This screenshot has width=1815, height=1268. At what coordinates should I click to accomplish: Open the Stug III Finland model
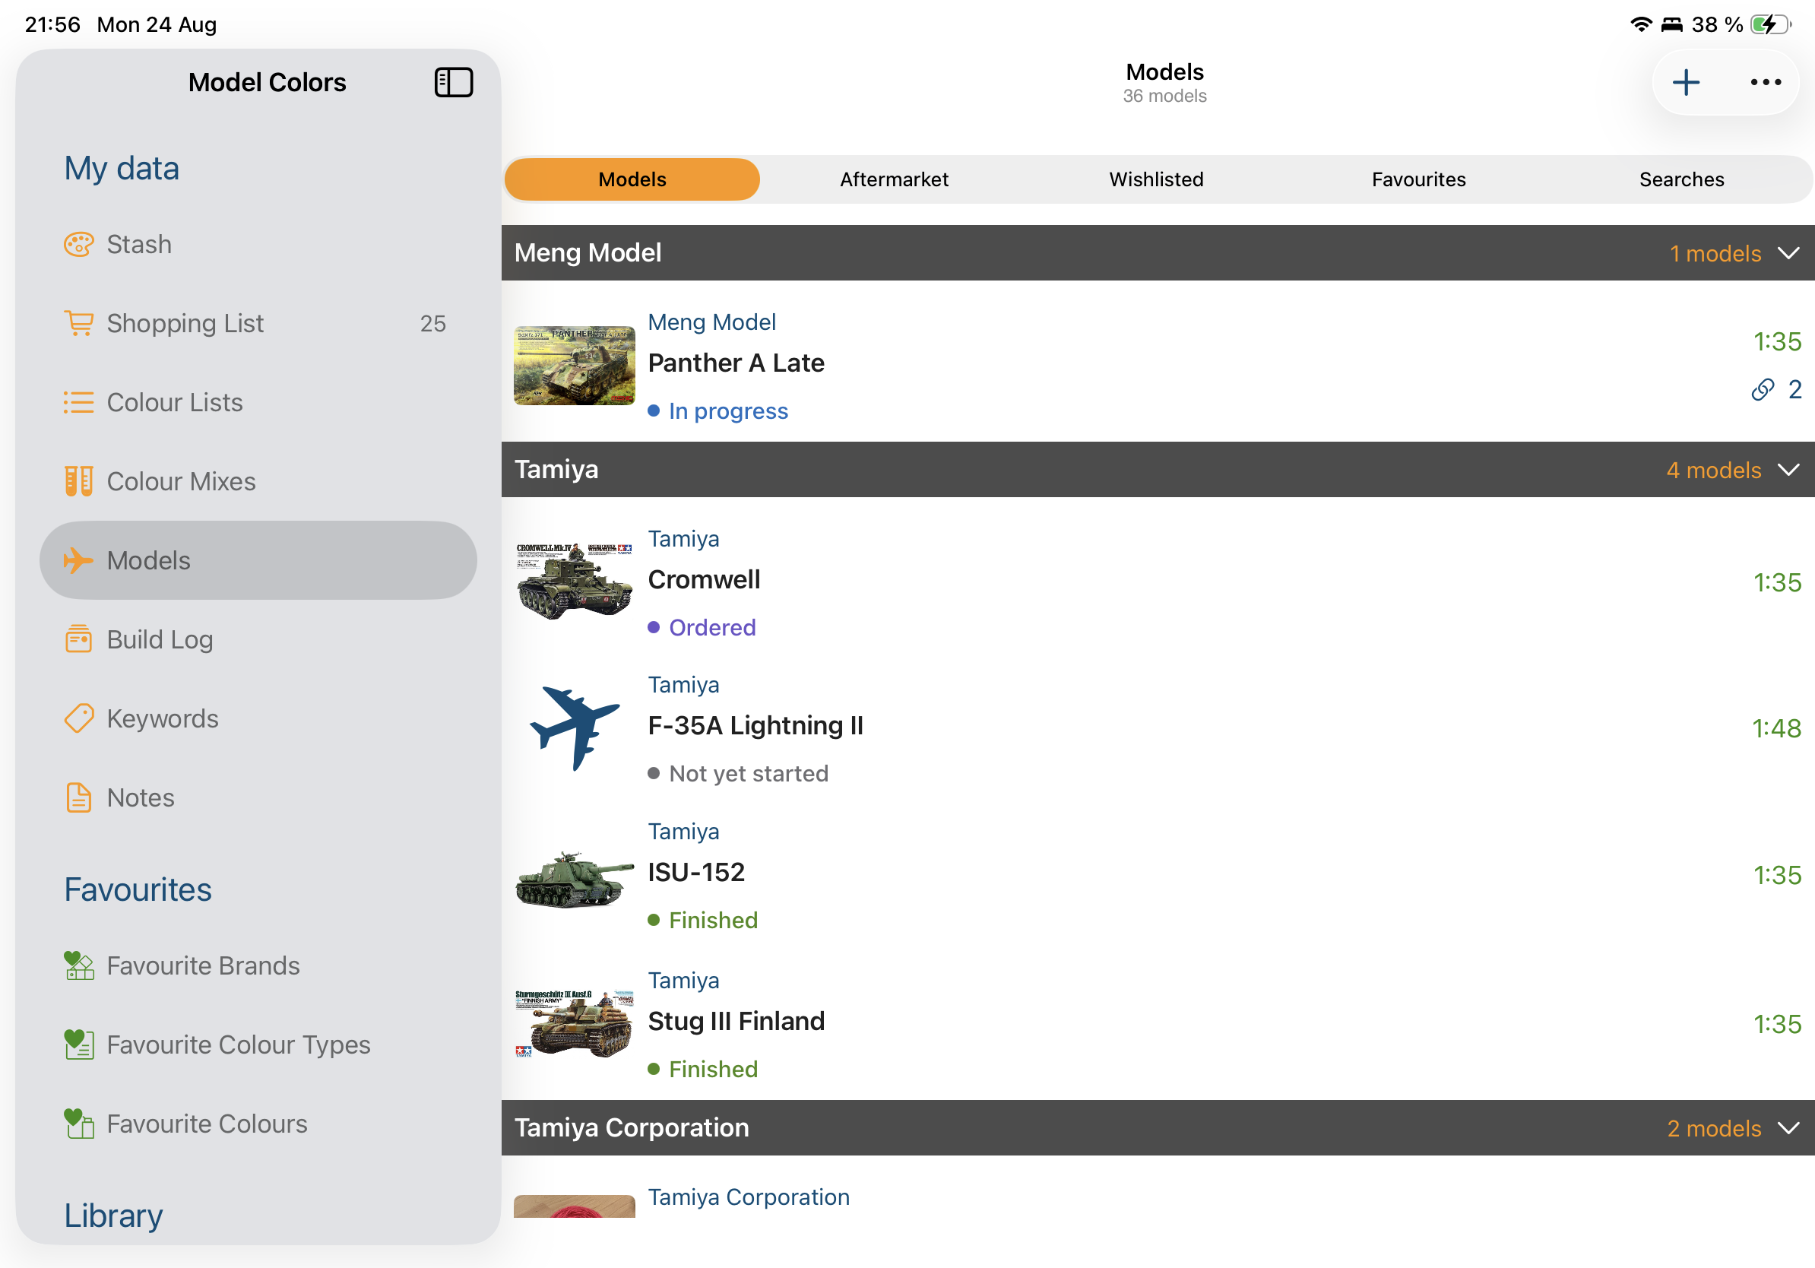point(1158,1023)
